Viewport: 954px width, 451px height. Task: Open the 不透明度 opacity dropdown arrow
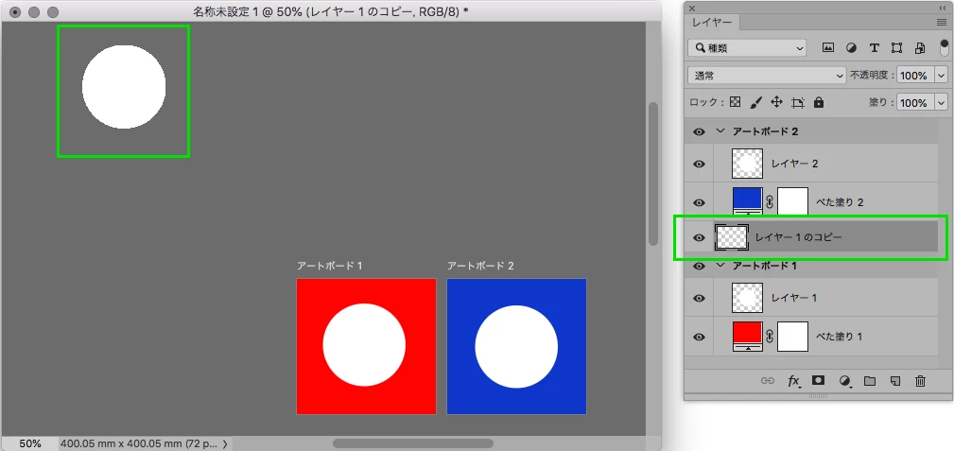click(942, 76)
